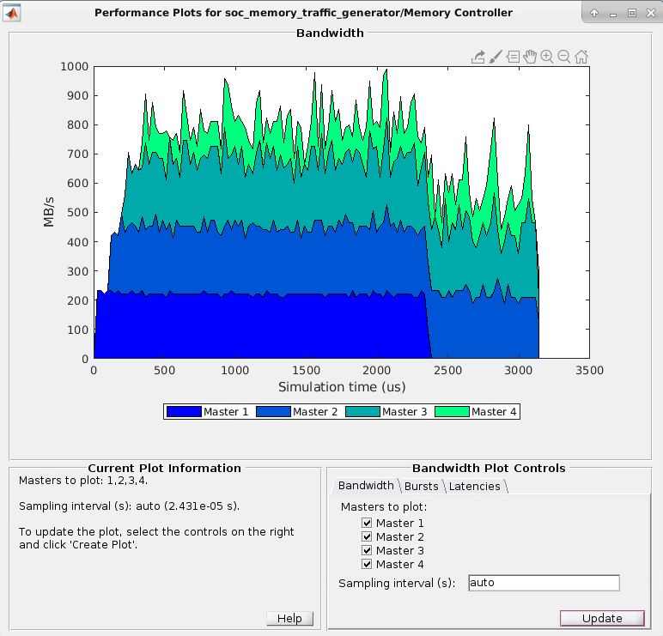Click the Master 4 legend color swatch

pyautogui.click(x=452, y=412)
